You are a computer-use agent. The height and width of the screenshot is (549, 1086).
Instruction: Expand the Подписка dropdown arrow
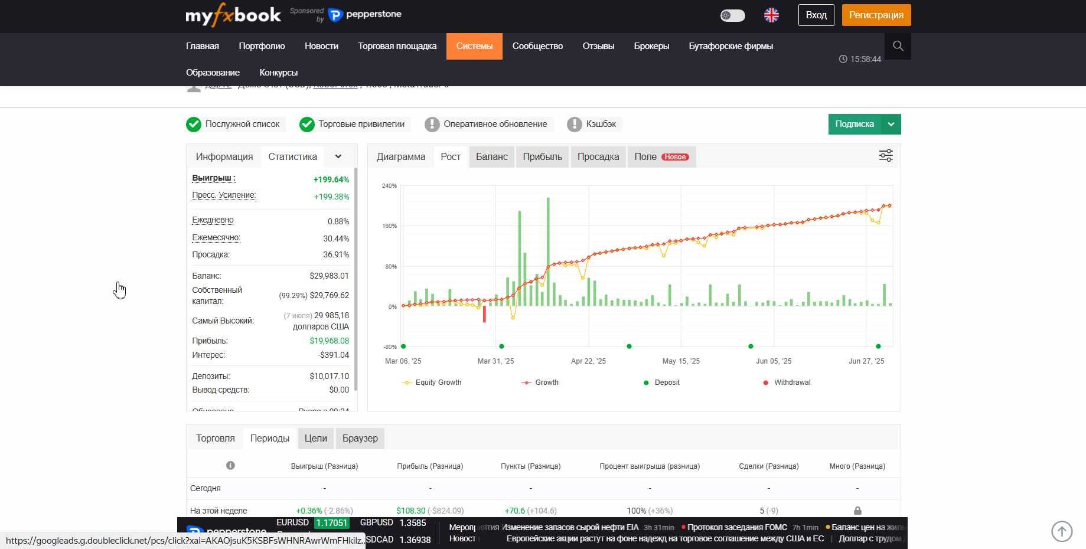[x=891, y=124]
